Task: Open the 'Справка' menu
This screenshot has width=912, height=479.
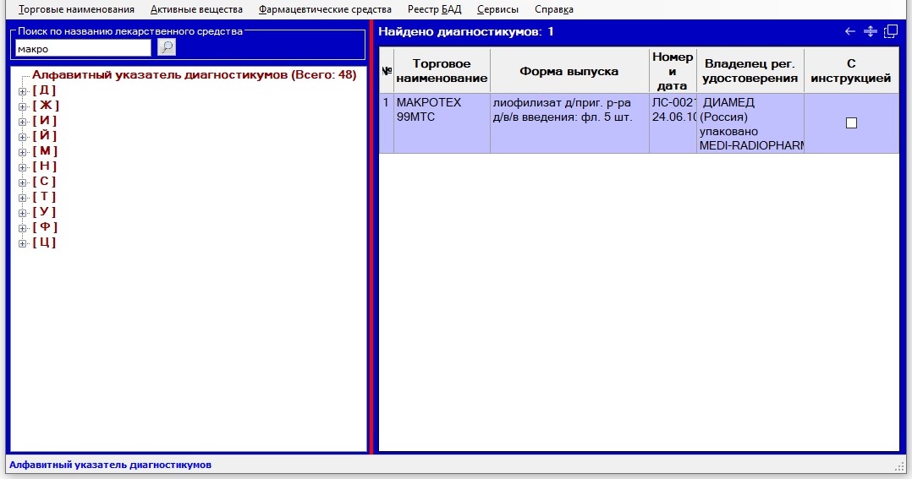Action: tap(554, 9)
